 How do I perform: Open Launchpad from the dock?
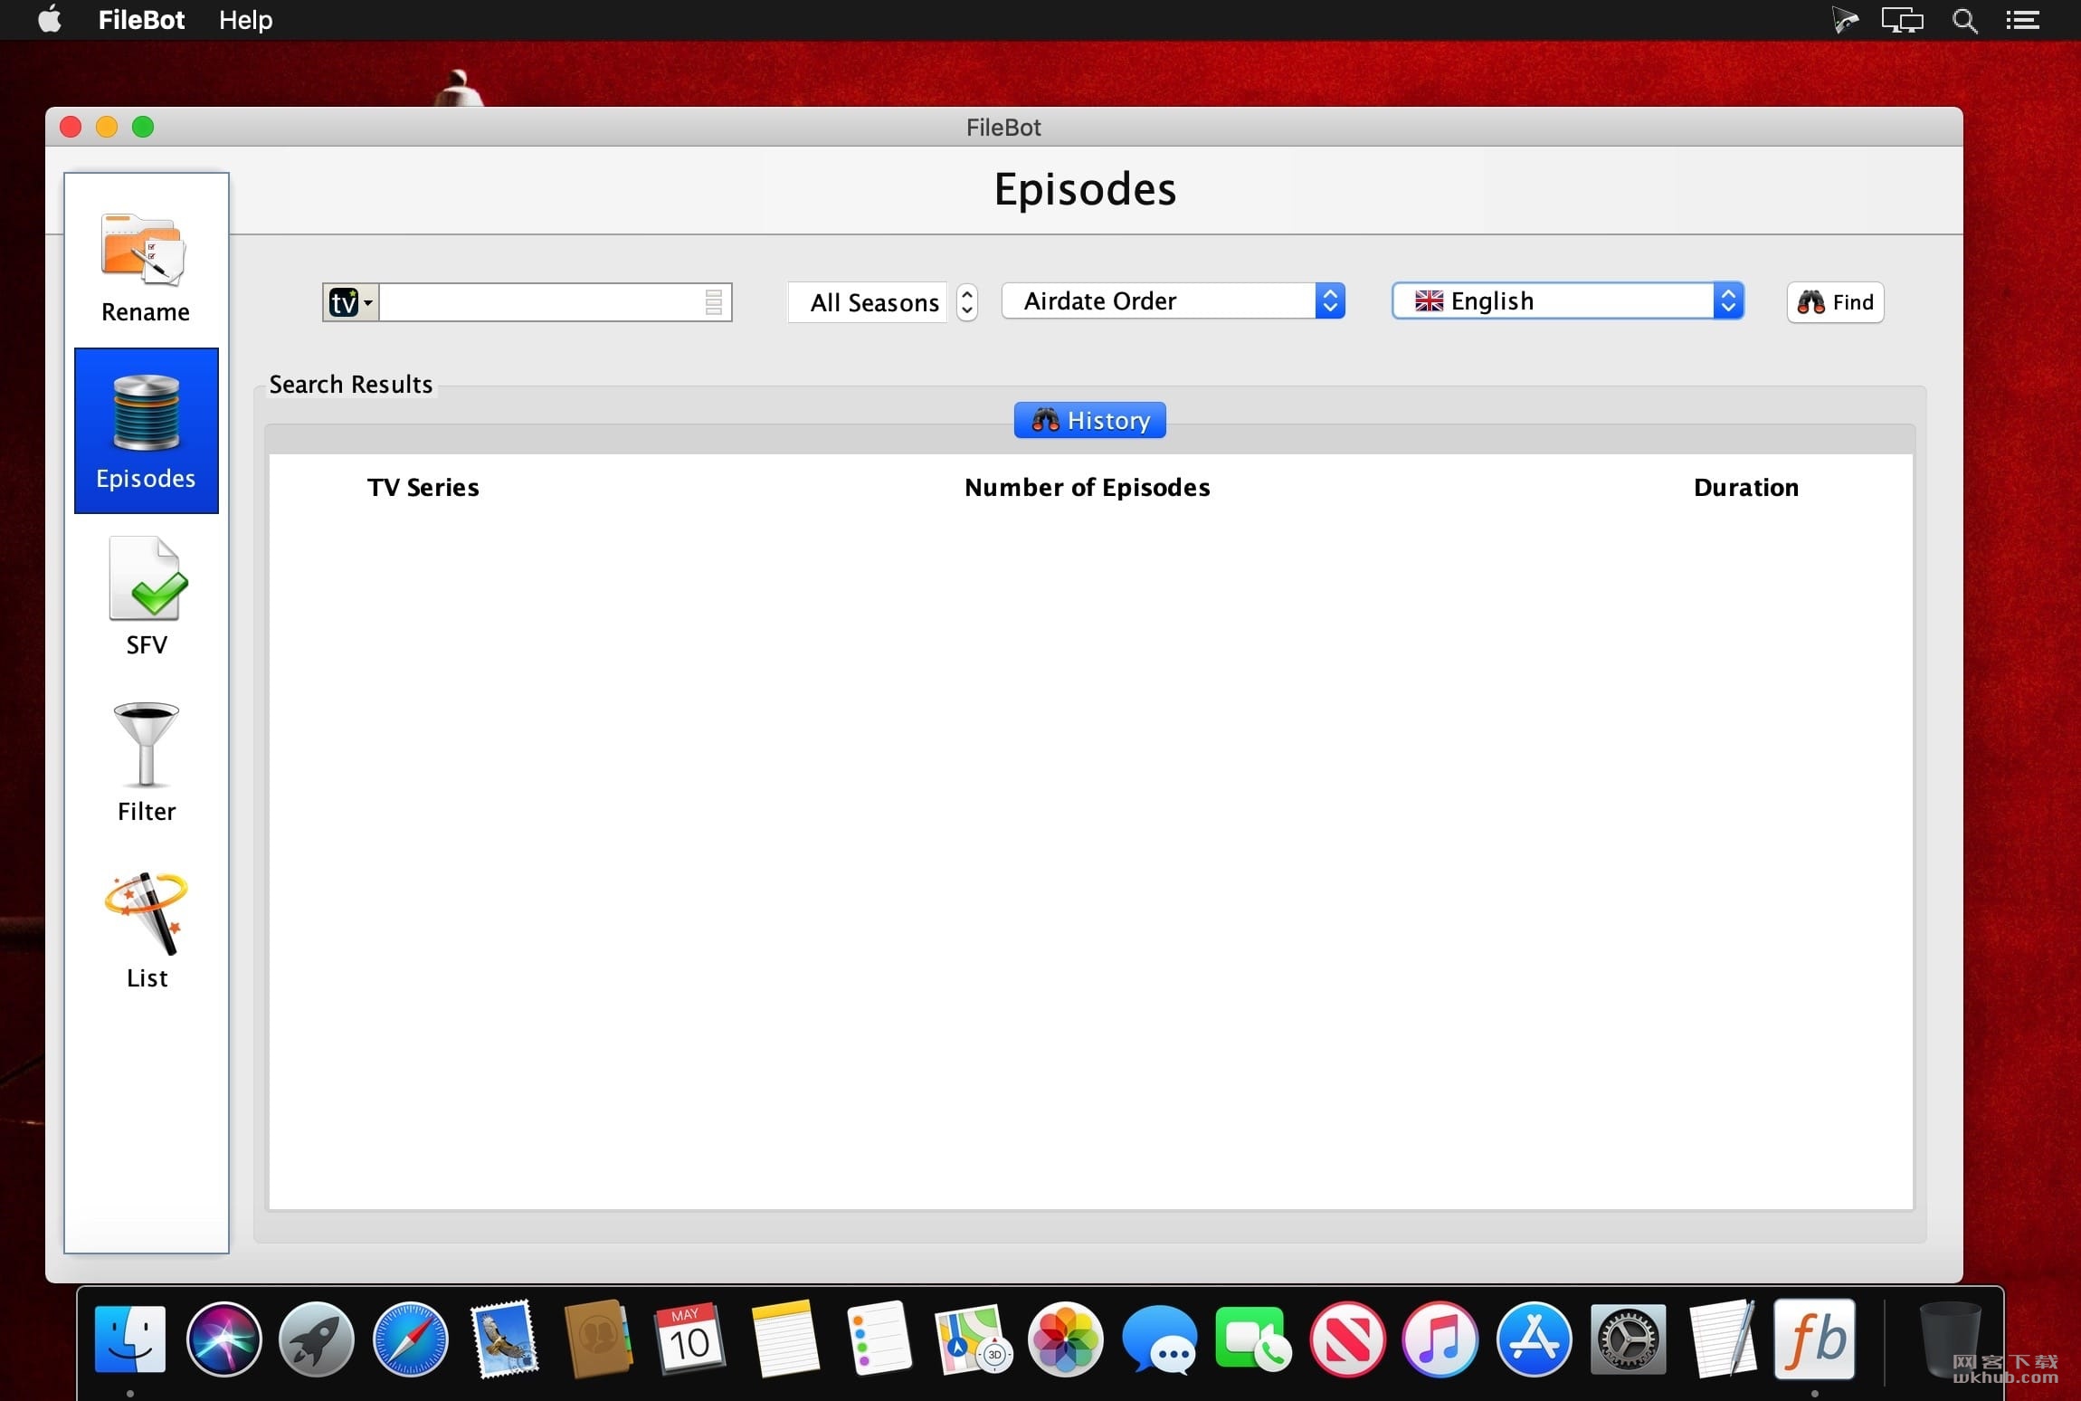click(x=316, y=1339)
